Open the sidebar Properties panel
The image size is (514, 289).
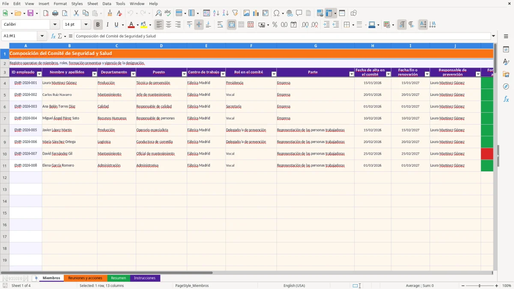click(506, 50)
